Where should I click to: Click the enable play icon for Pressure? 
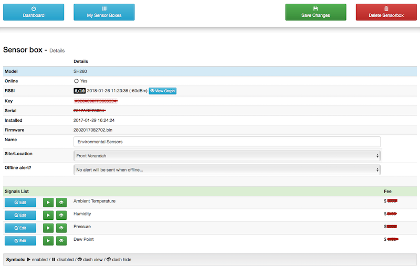pos(48,228)
